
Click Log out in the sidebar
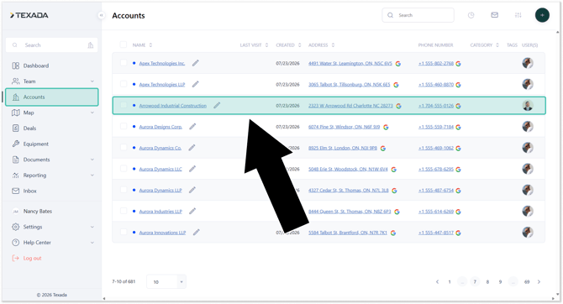(x=32, y=259)
